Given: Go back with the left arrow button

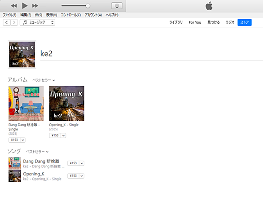Looking at the screenshot, I should coord(7,22).
